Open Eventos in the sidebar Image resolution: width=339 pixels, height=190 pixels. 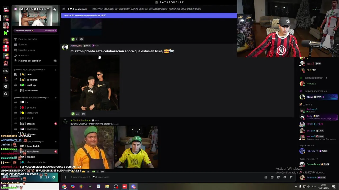click(35, 45)
